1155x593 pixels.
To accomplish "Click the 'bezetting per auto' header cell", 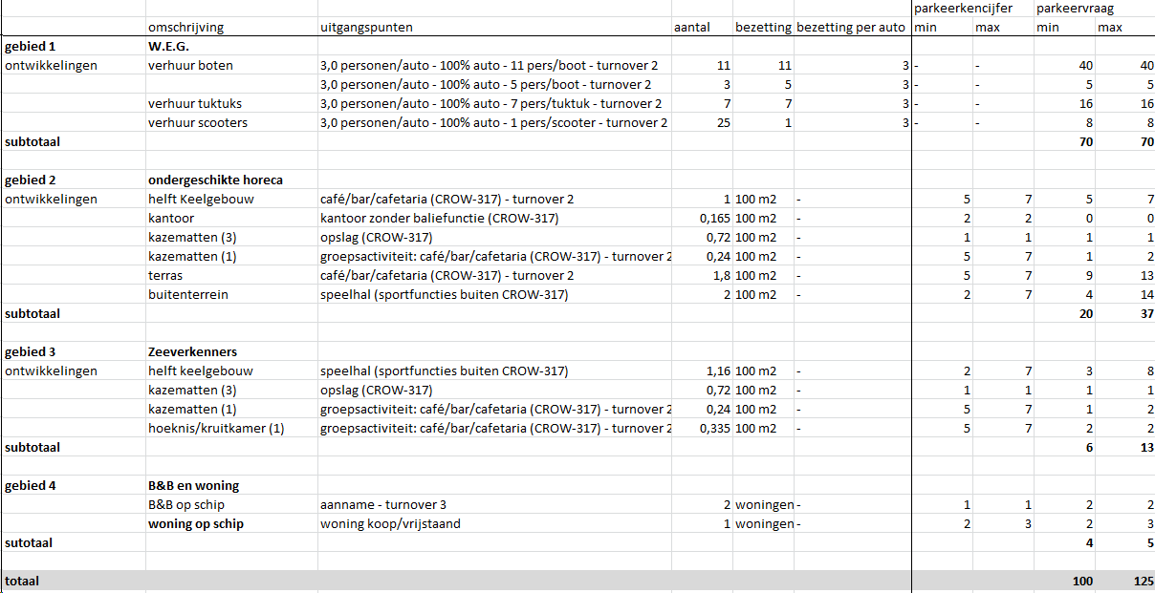I will (850, 28).
